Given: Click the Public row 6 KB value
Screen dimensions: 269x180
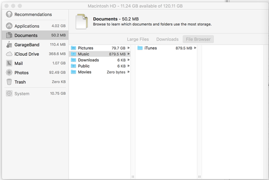Looking at the screenshot, I should 121,66.
